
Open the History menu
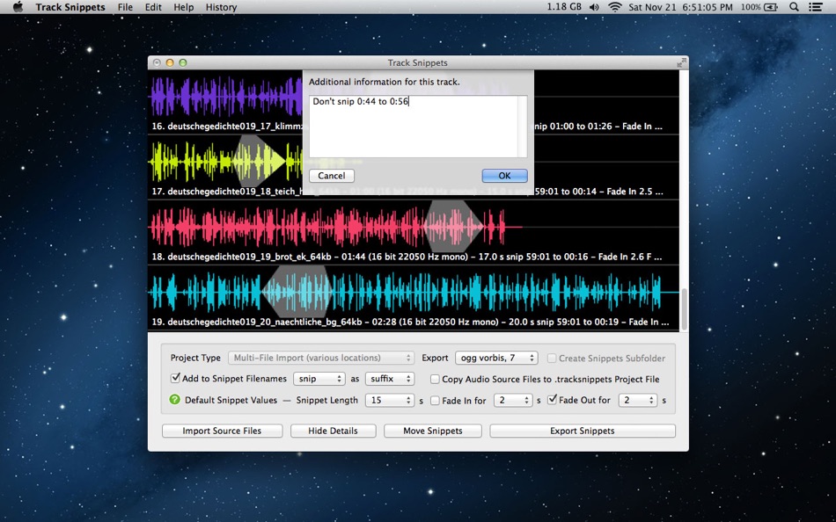click(221, 7)
